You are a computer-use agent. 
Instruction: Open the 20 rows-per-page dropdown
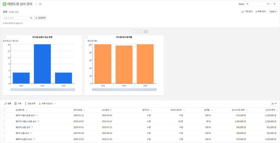(x=274, y=103)
